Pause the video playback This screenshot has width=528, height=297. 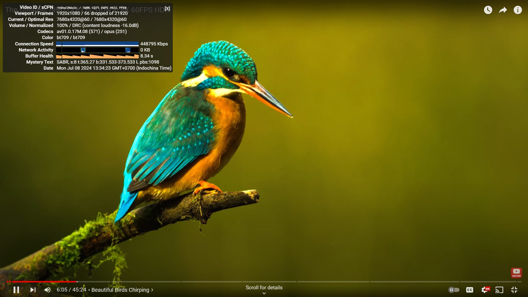[x=16, y=290]
